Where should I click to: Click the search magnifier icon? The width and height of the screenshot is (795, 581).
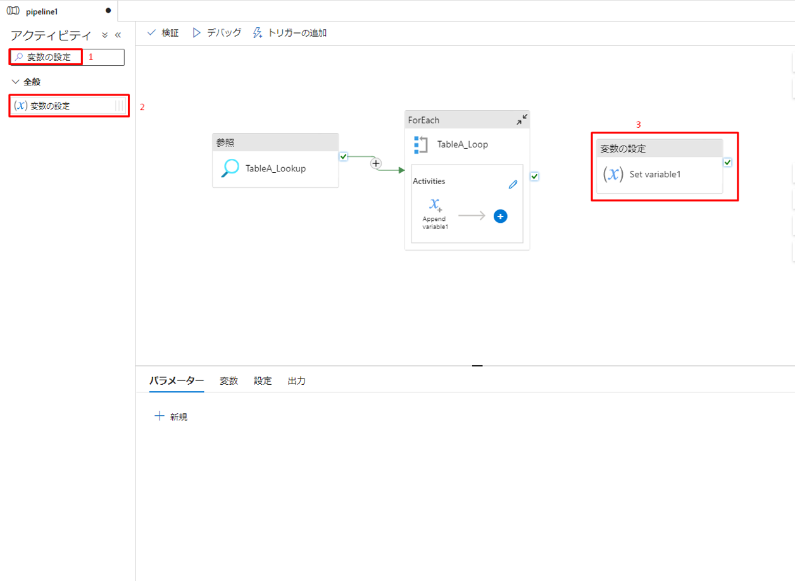19,57
